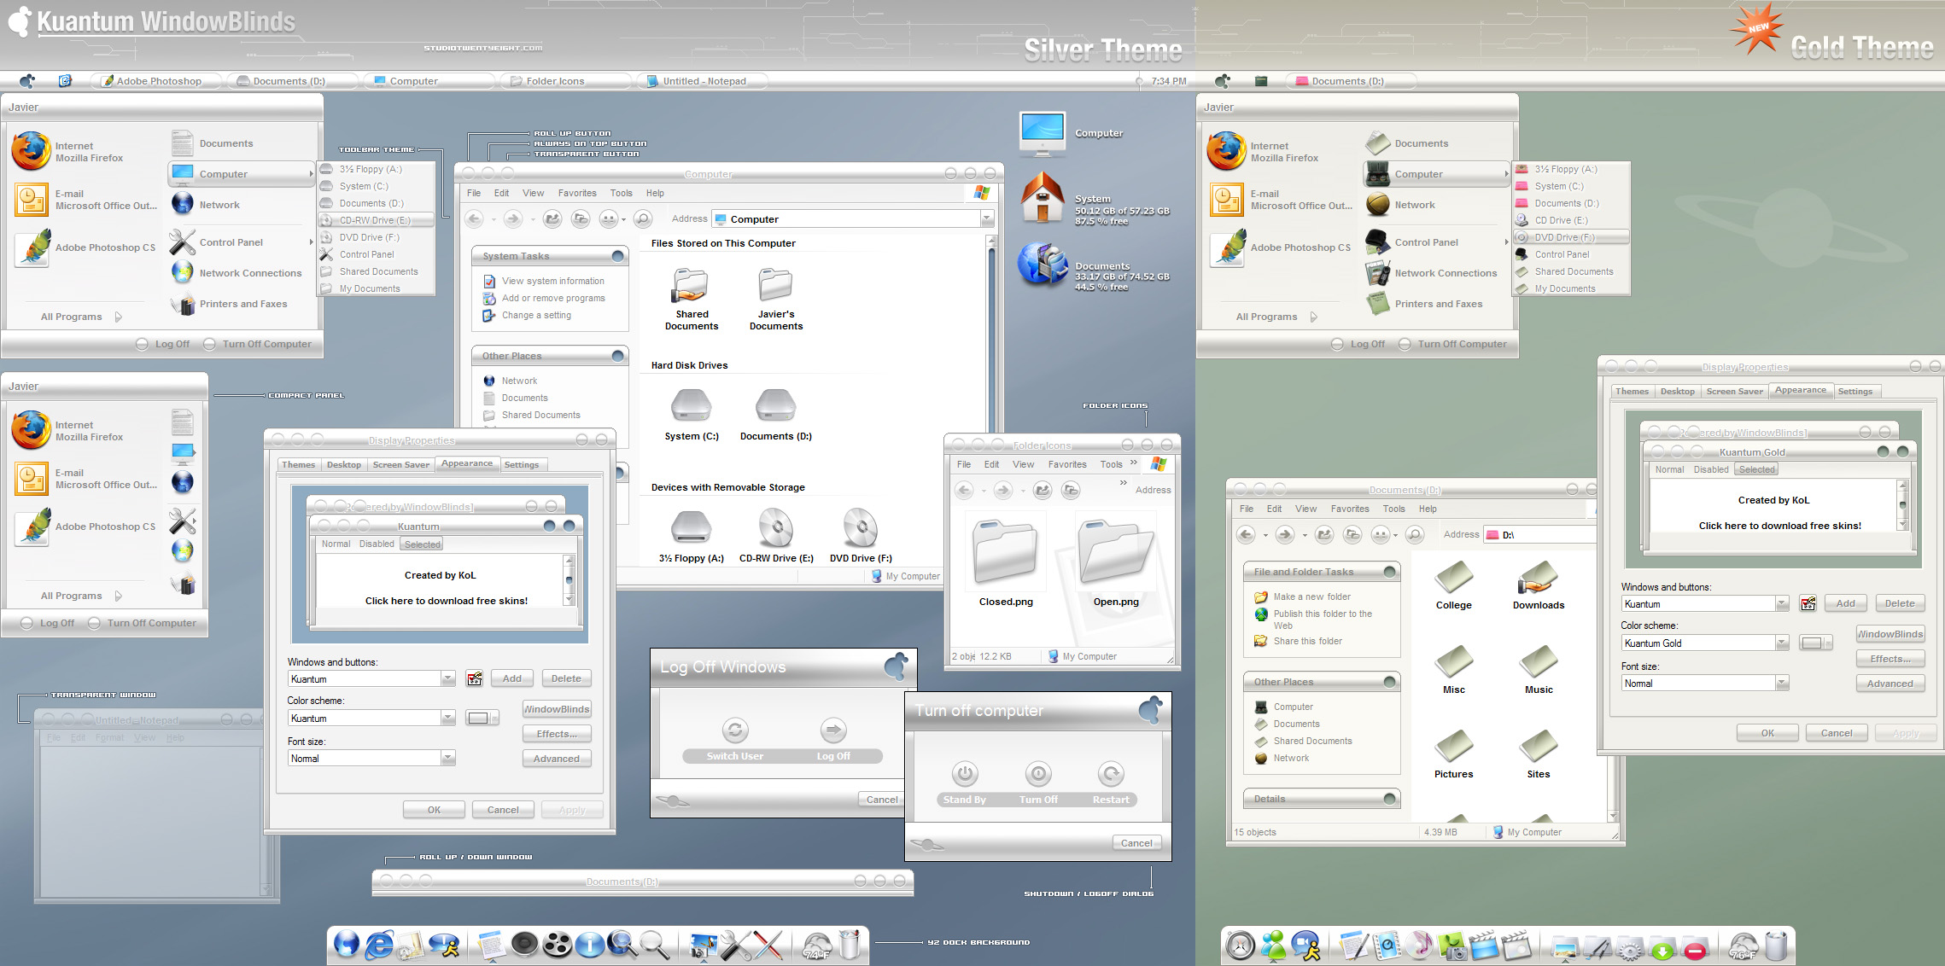Click Internet Explorer icon in silver dock
This screenshot has height=966, width=1945.
379,945
